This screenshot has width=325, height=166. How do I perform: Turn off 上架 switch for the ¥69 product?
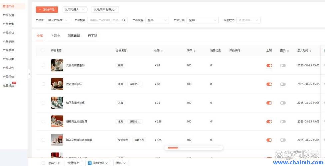(x=269, y=65)
